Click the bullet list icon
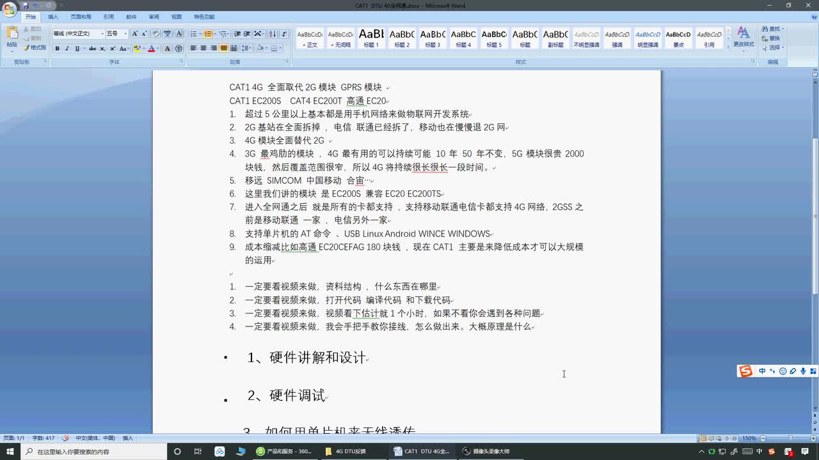The image size is (819, 460). [x=193, y=33]
